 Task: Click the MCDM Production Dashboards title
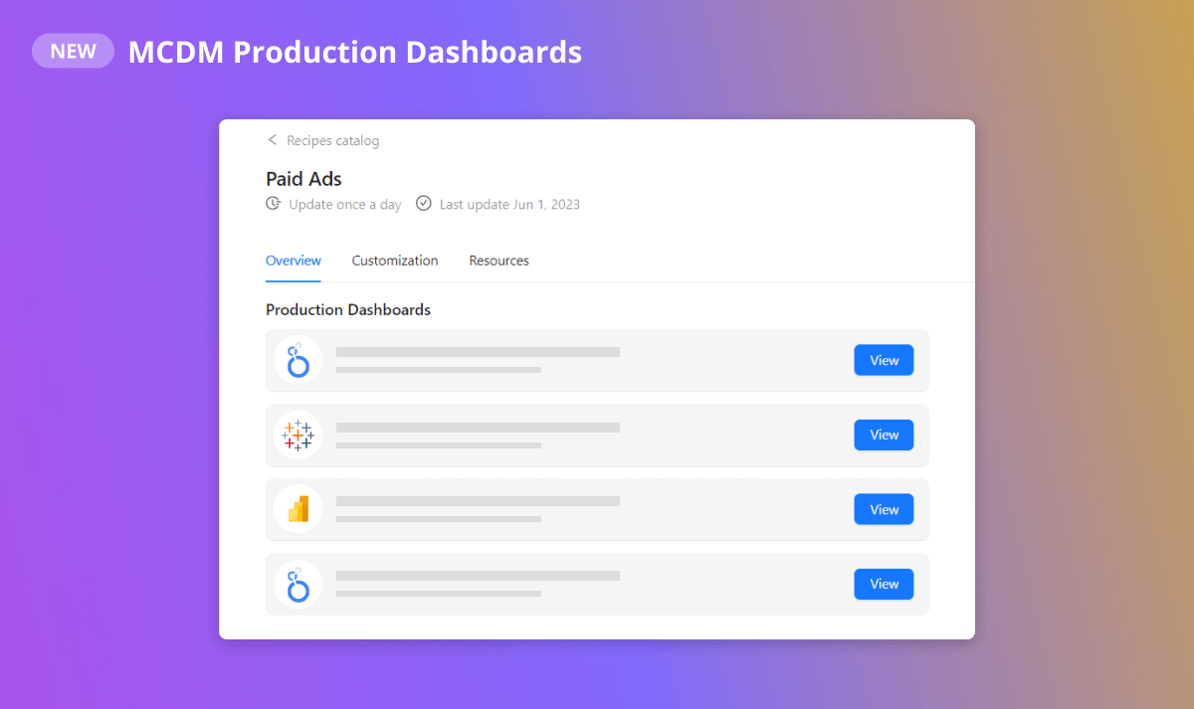pyautogui.click(x=355, y=52)
